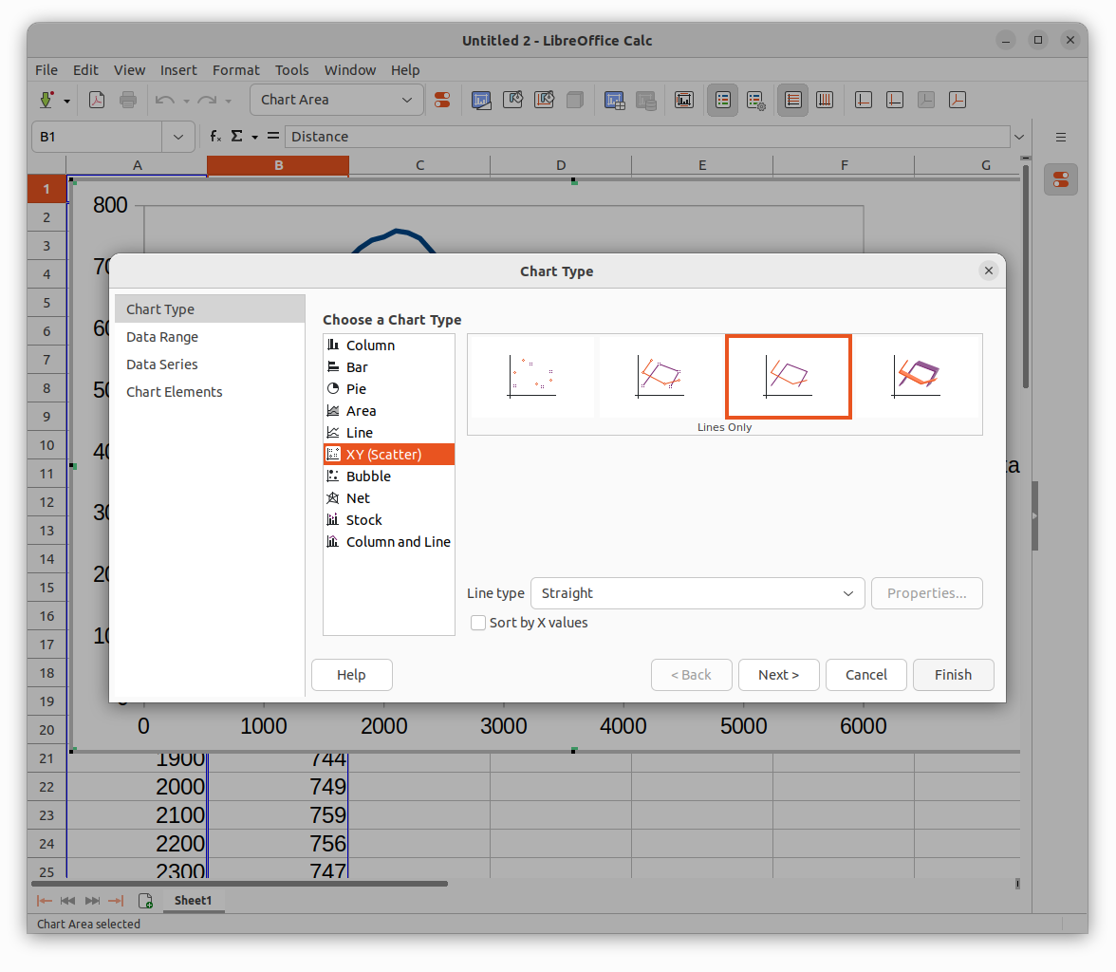Image resolution: width=1116 pixels, height=972 pixels.
Task: Open the File menu
Action: [x=46, y=70]
